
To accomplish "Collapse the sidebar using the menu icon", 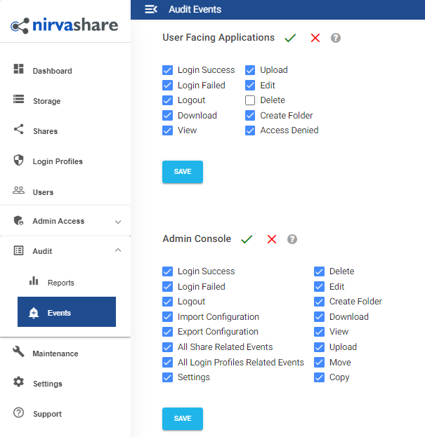I will [x=150, y=9].
